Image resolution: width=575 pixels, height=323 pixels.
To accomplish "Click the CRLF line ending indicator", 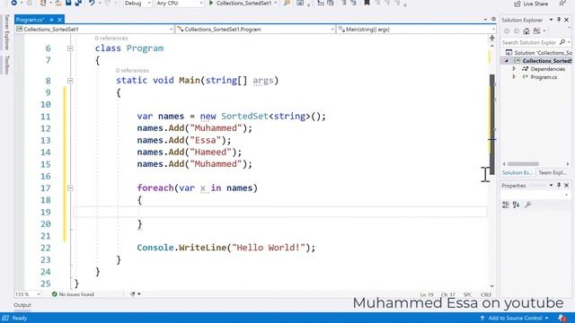I will 486,294.
